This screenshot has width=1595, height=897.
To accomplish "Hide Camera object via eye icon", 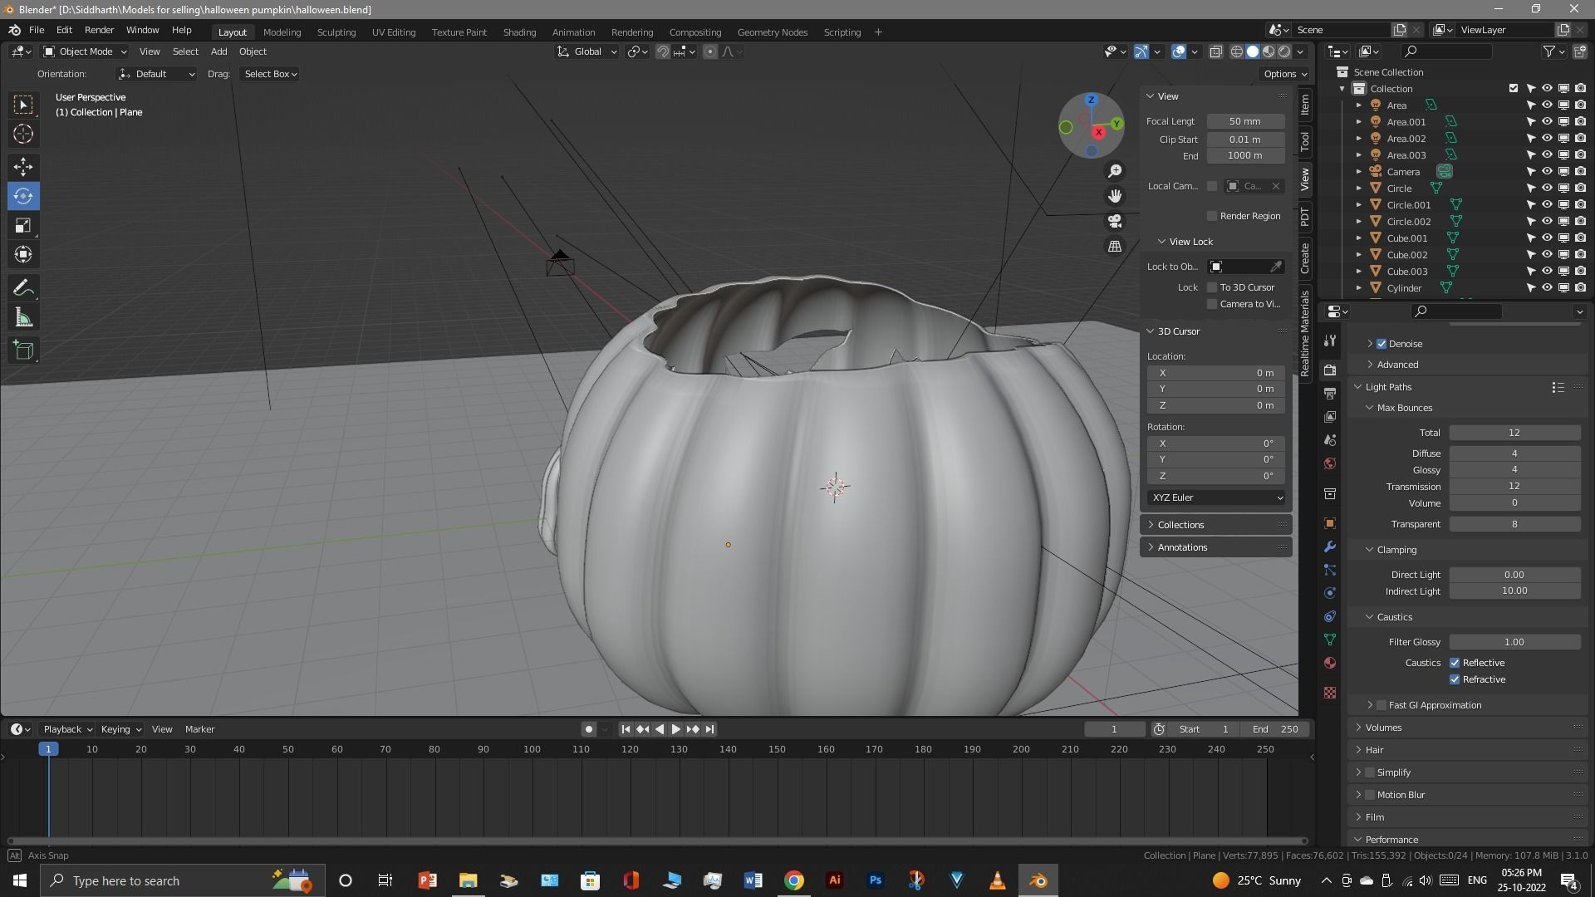I will point(1547,172).
